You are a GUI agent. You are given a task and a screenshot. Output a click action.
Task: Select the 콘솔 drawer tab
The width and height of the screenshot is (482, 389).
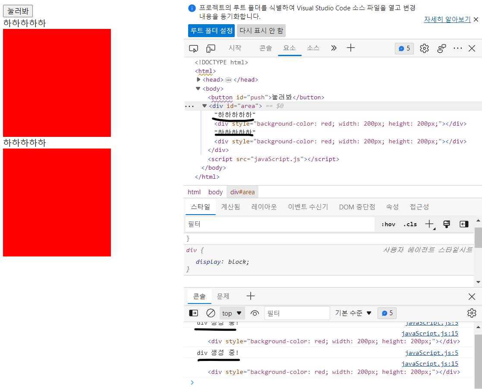tap(199, 297)
